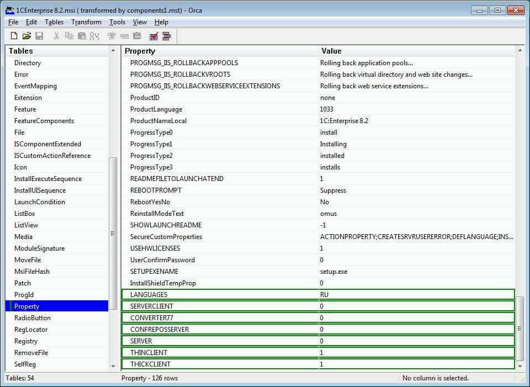Open the Help menu
Image resolution: width=530 pixels, height=387 pixels.
(161, 22)
